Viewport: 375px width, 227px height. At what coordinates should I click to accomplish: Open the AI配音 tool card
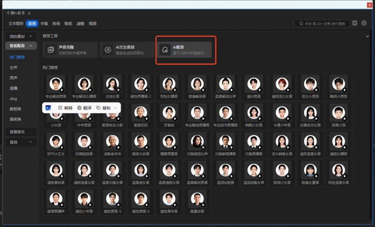point(185,50)
